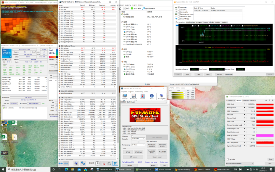
Task: Click the Save Report floppy icon
Action: pos(133,96)
